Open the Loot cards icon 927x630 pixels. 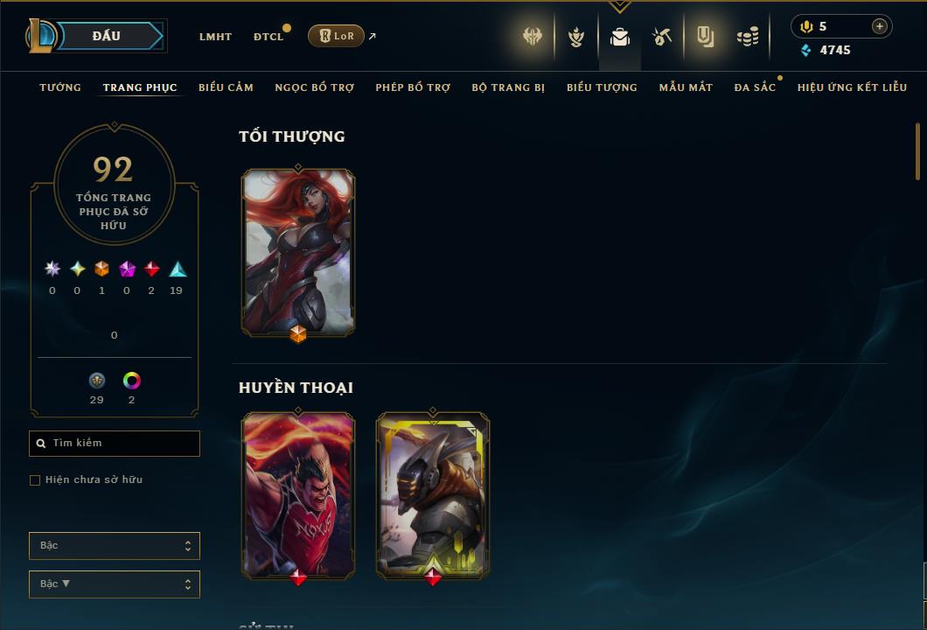tap(705, 38)
